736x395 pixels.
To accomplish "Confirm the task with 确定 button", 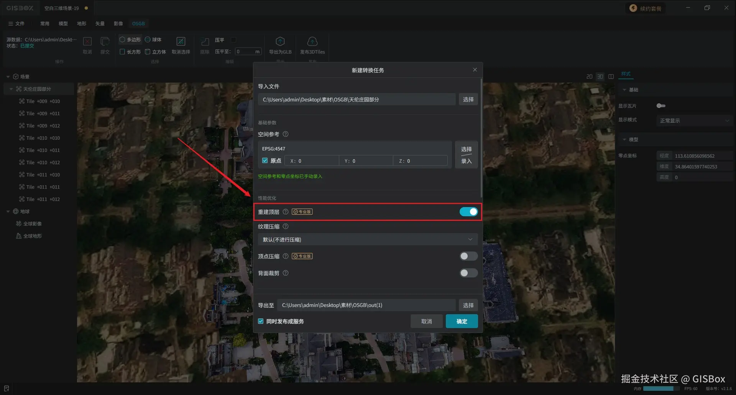I will tap(462, 322).
